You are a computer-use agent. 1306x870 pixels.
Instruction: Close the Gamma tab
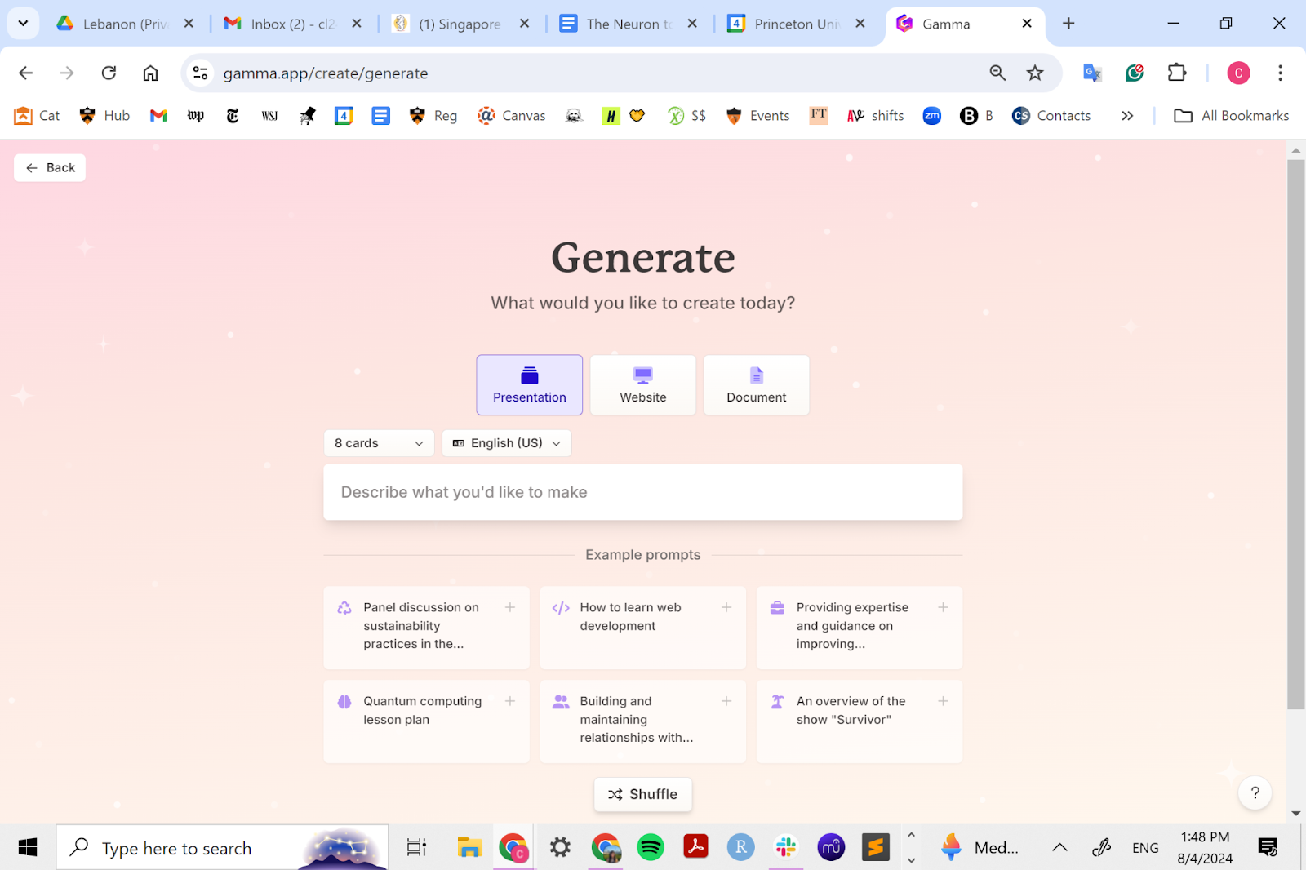tap(1027, 24)
